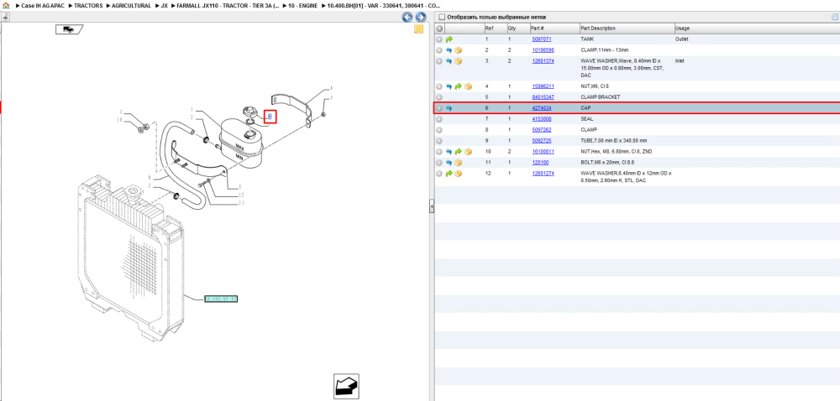
Task: Click the box icon in the NUT,M6 row
Action: pyautogui.click(x=468, y=86)
